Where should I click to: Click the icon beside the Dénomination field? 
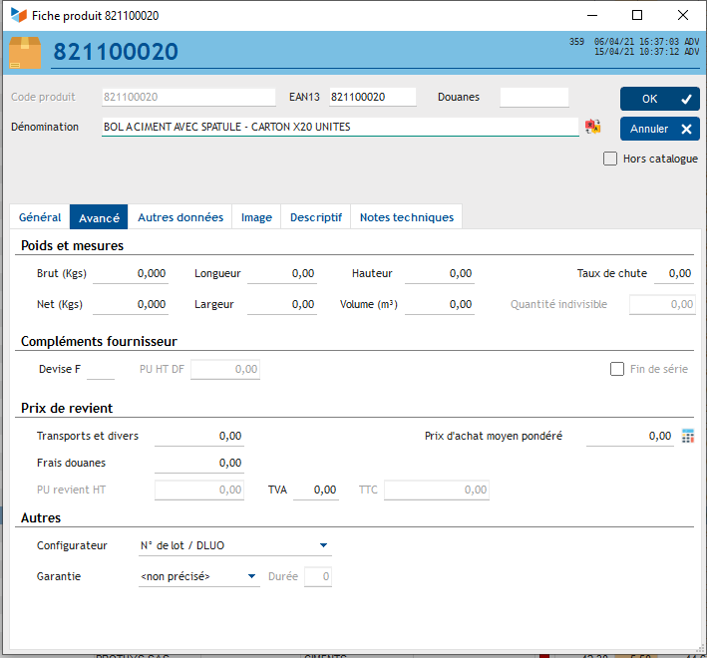pos(593,127)
